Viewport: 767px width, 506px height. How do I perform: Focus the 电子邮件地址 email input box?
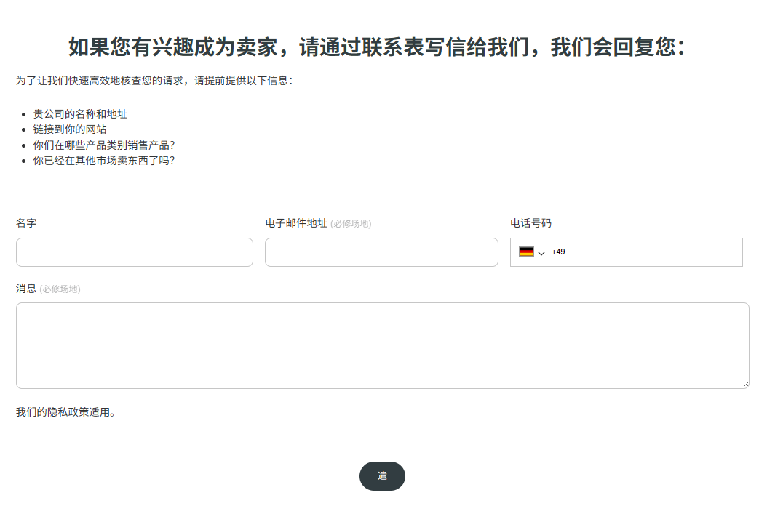point(381,252)
